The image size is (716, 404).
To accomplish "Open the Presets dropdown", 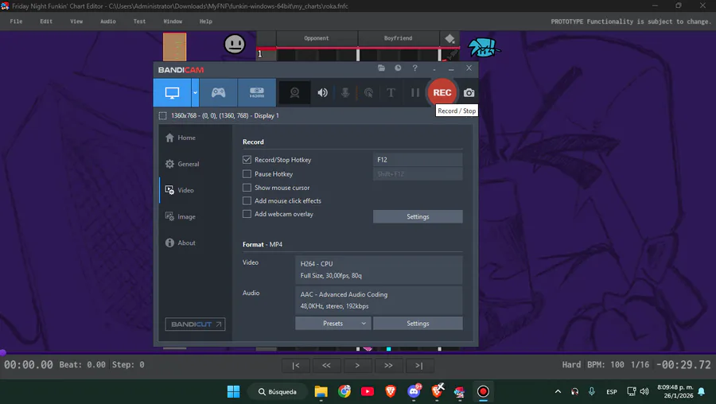I will click(x=333, y=323).
